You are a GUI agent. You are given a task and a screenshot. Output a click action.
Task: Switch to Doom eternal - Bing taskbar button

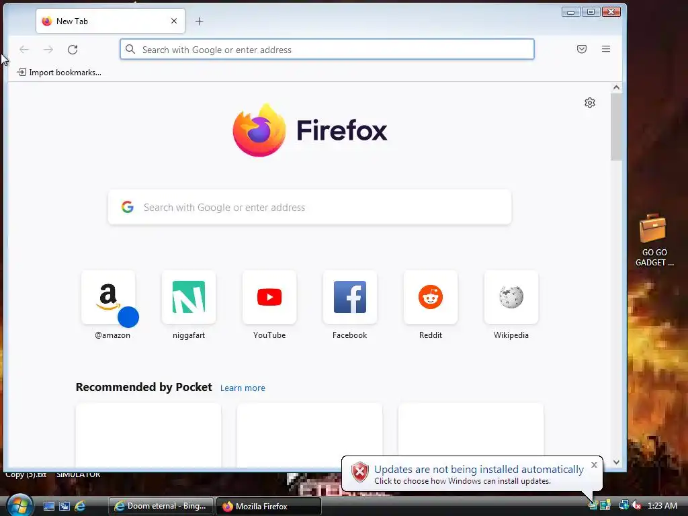[161, 506]
